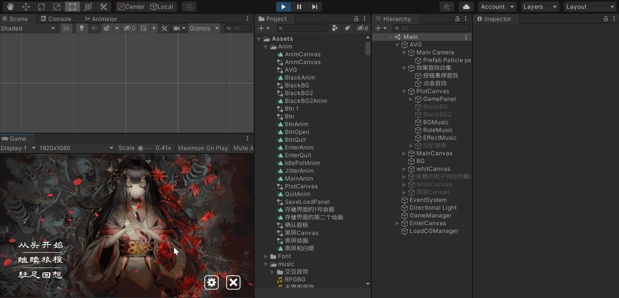The image size is (619, 298).
Task: Open Search by Type in Project
Action: 335,28
